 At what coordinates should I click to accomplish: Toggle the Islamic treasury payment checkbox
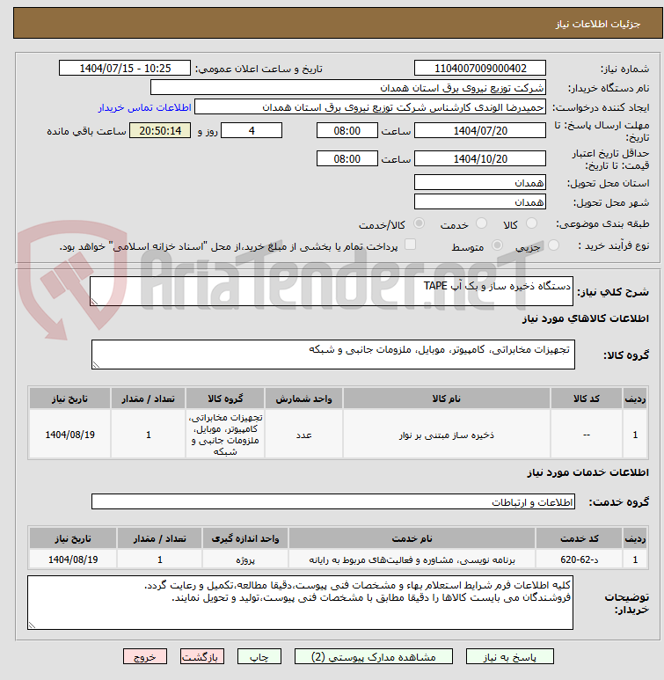pos(410,245)
